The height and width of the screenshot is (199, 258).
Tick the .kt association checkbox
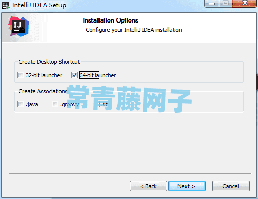pos(96,104)
